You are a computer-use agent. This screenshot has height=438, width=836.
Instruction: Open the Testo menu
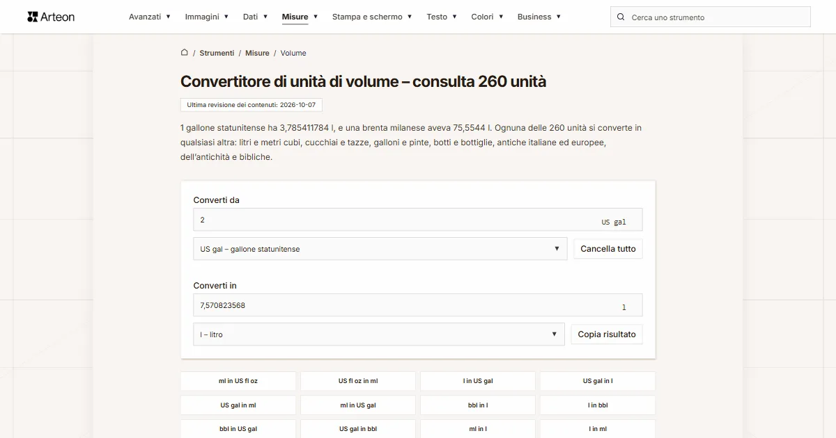pos(442,17)
